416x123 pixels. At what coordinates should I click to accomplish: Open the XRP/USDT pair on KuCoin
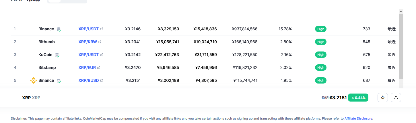click(88, 55)
